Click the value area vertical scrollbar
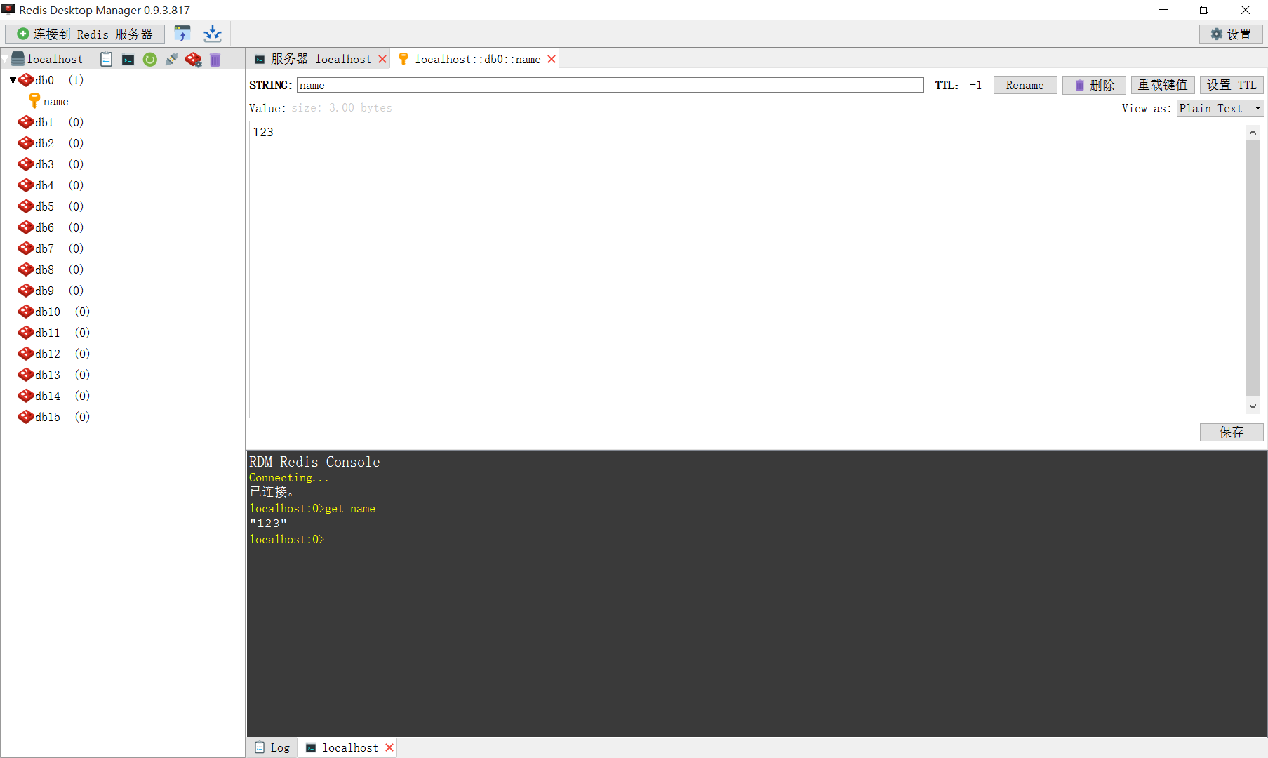This screenshot has width=1268, height=758. [1253, 267]
